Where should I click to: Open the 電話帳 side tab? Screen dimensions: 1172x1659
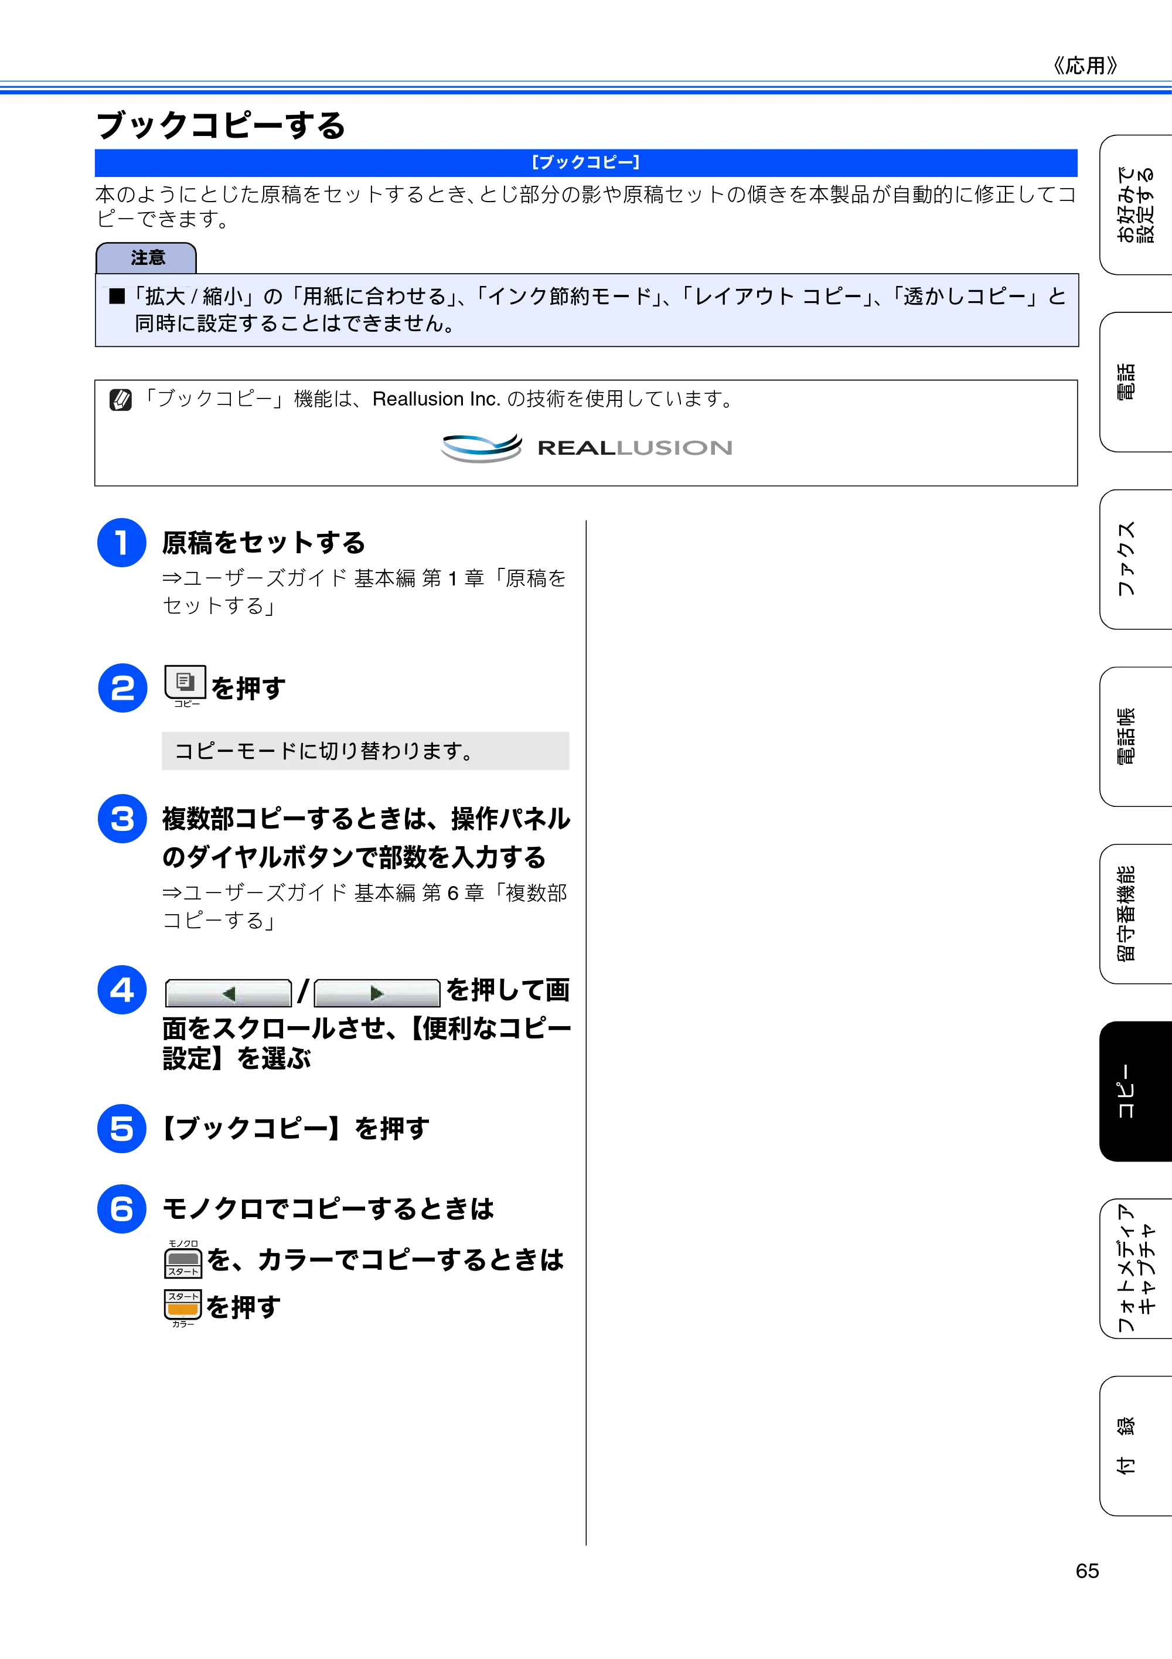click(x=1136, y=736)
